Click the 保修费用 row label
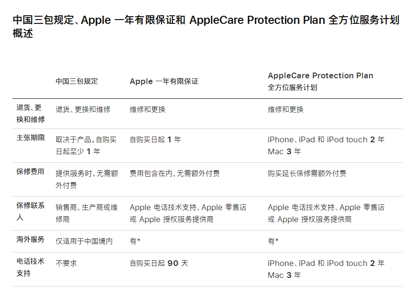The image size is (411, 297). pos(31,172)
